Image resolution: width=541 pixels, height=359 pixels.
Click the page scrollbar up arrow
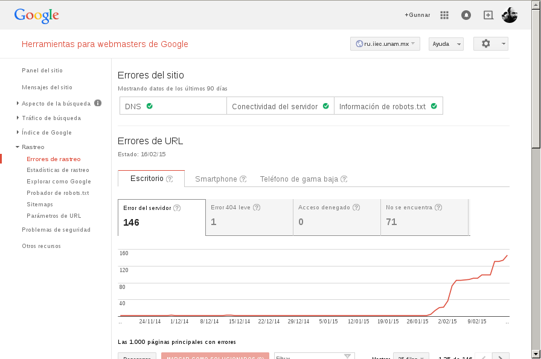coord(536,4)
